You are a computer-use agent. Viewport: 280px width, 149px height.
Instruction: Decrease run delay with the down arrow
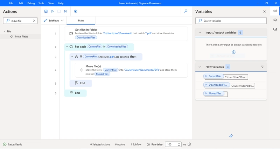click(x=179, y=146)
